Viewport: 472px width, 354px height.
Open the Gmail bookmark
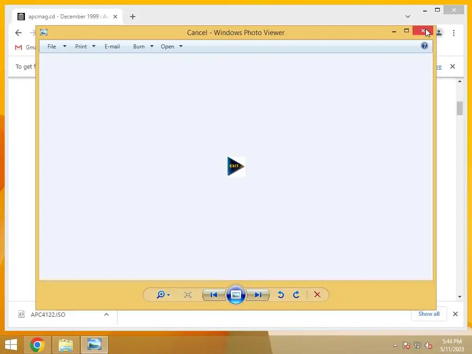(25, 47)
